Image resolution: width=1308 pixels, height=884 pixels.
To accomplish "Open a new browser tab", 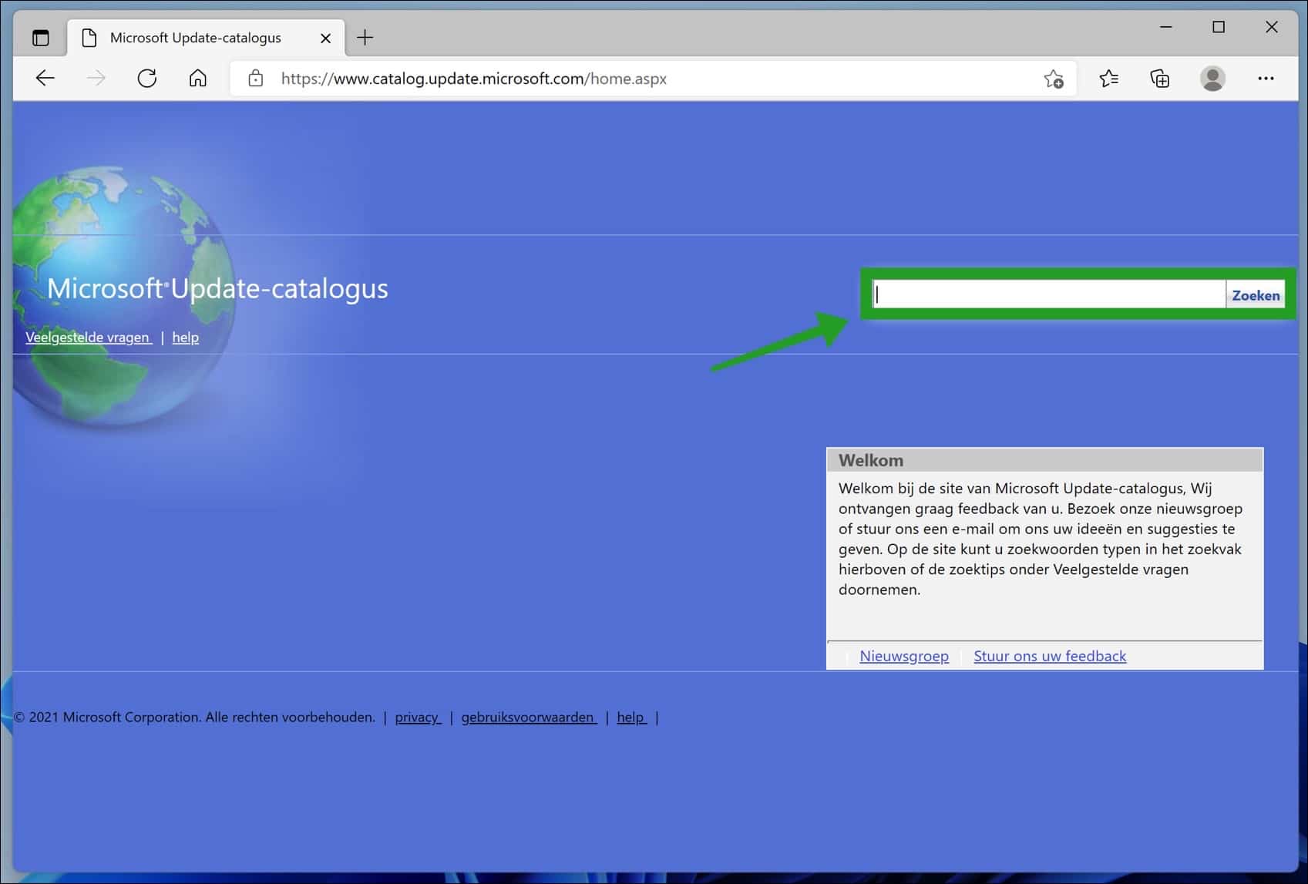I will [365, 37].
